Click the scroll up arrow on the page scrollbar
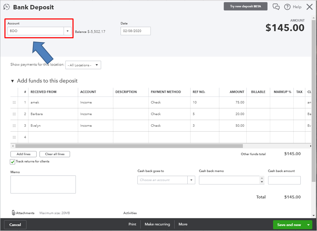This screenshot has width=317, height=231. click(313, 18)
